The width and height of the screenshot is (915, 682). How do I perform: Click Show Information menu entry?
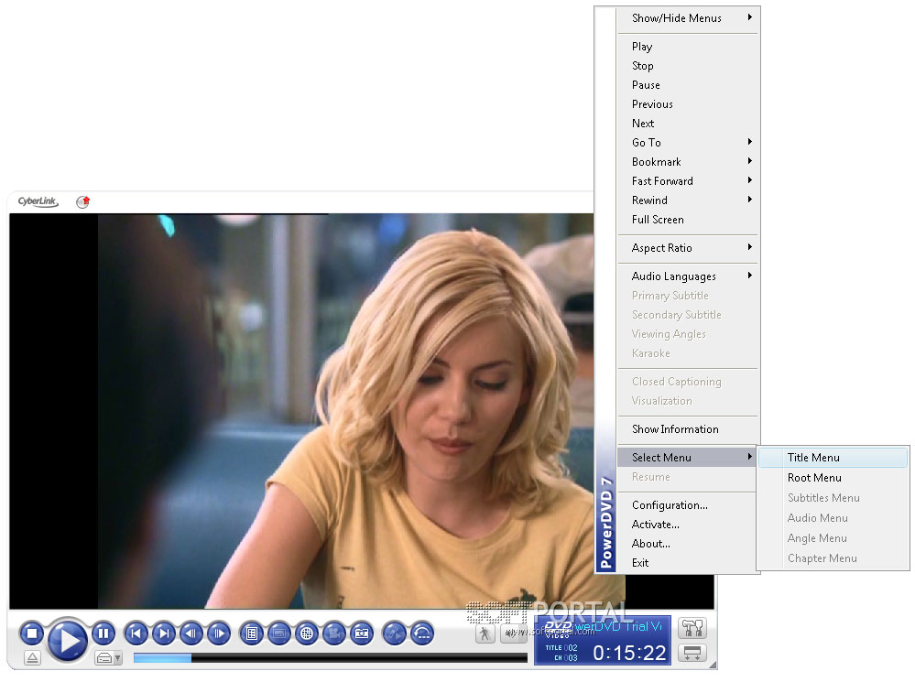688,429
